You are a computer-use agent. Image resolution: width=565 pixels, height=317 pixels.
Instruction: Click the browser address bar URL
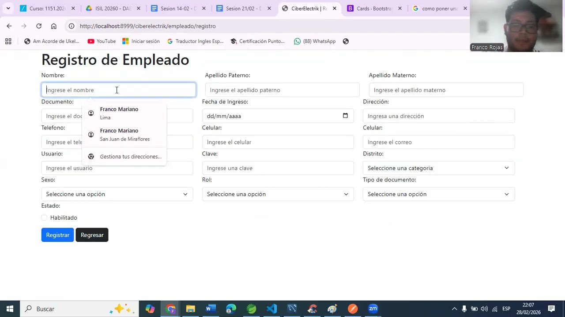click(x=147, y=26)
